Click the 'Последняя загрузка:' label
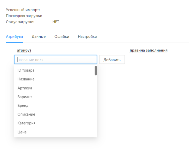The width and height of the screenshot is (189, 156). 24,16
